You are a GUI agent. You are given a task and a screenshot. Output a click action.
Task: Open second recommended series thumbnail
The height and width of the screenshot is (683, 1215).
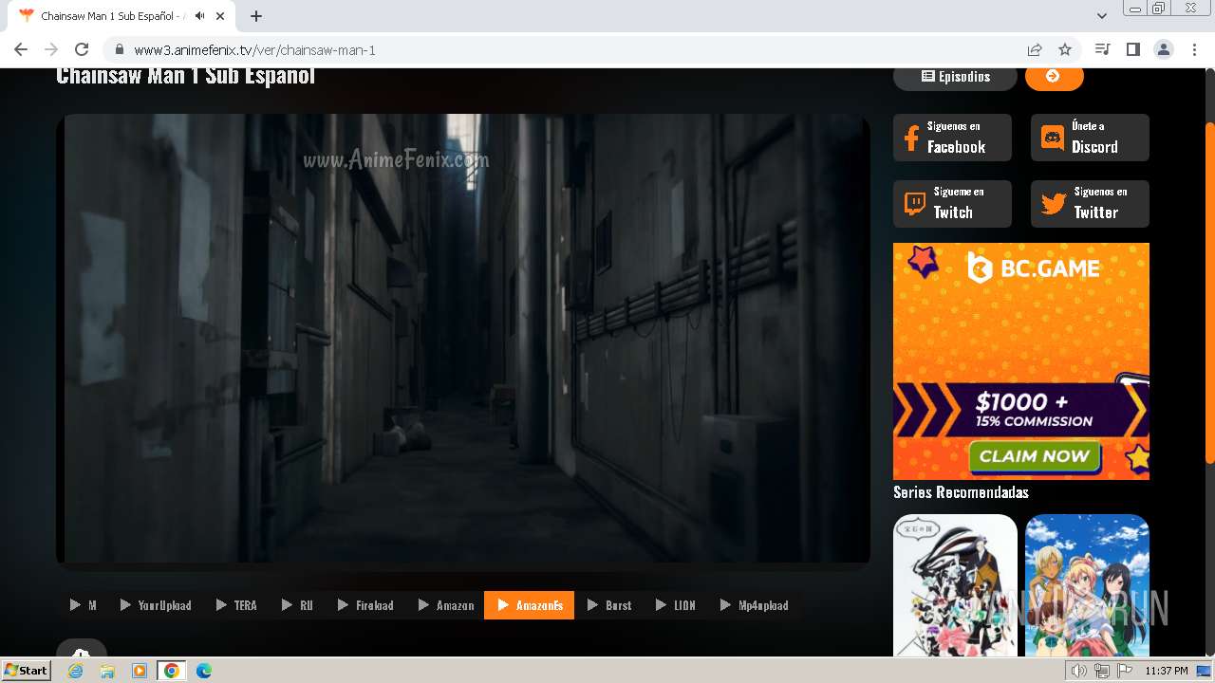point(1087,585)
